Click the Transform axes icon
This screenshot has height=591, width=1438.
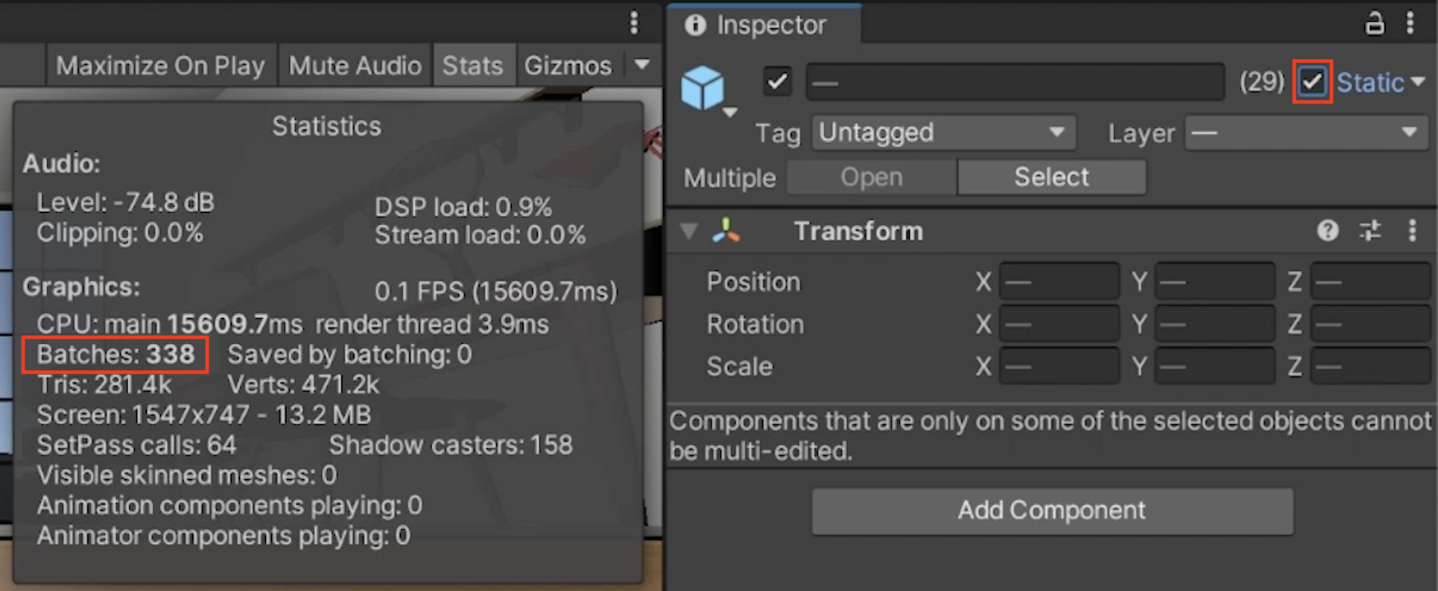(726, 231)
